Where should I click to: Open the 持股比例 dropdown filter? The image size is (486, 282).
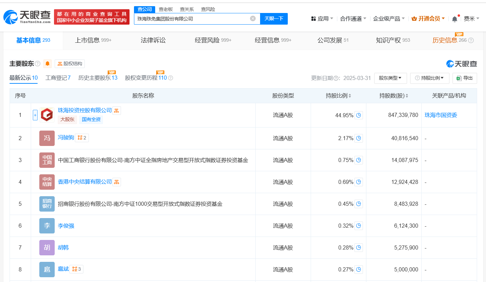(429, 78)
